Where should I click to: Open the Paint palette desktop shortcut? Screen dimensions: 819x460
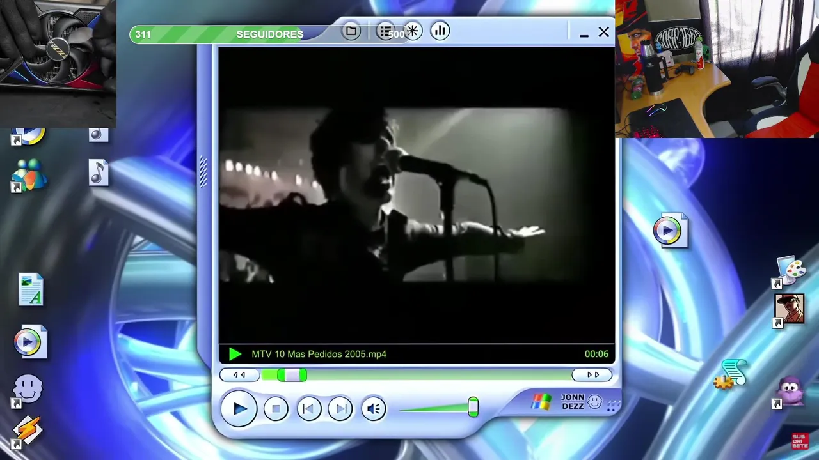pyautogui.click(x=790, y=271)
